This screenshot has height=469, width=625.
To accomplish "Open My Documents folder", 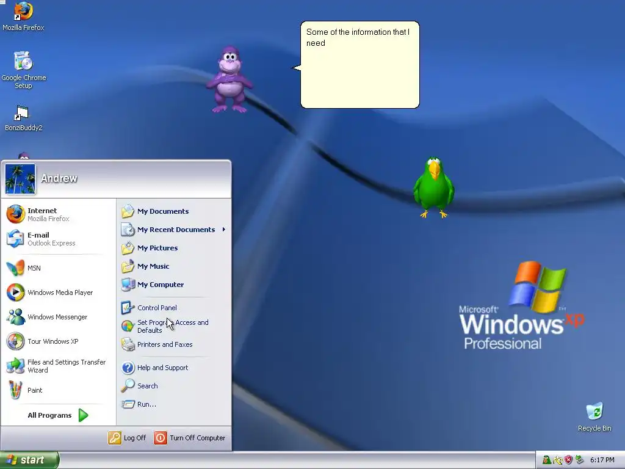I will pos(174,211).
